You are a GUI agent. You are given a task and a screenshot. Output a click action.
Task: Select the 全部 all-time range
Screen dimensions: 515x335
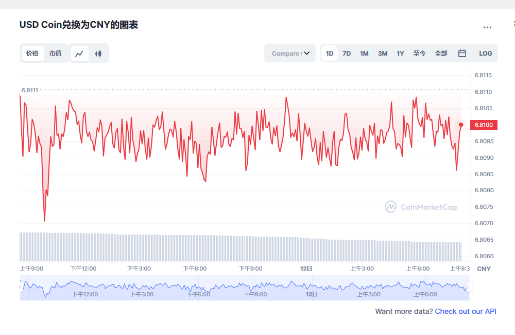click(x=441, y=53)
